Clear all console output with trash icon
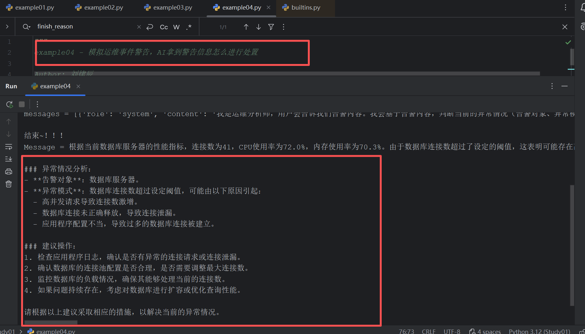Screen dimensions: 585x334 [x=9, y=184]
